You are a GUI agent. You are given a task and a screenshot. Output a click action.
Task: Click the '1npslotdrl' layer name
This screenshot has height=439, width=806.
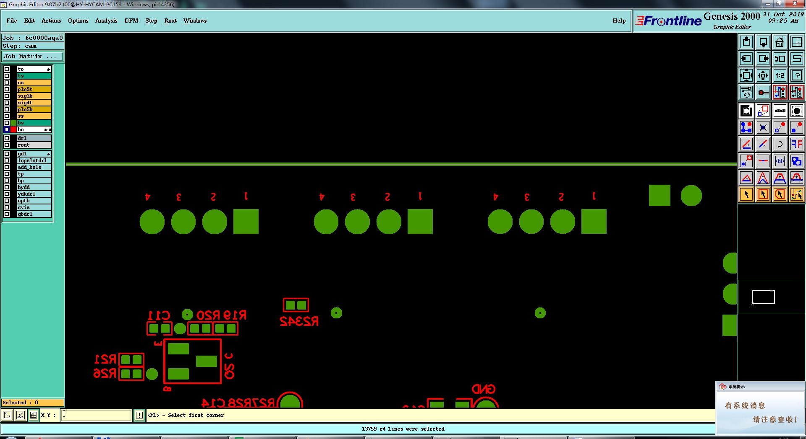[x=34, y=160]
